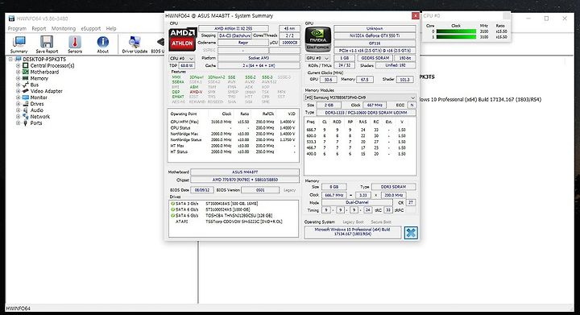Open the GPU #0 selector dropdown
Screen dimensions: 580x315
pyautogui.click(x=317, y=58)
